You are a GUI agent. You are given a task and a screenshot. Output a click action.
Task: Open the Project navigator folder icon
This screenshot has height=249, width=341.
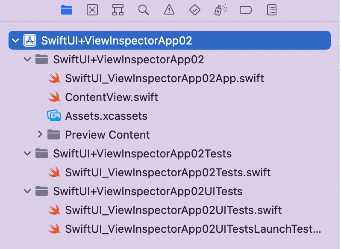coord(67,10)
